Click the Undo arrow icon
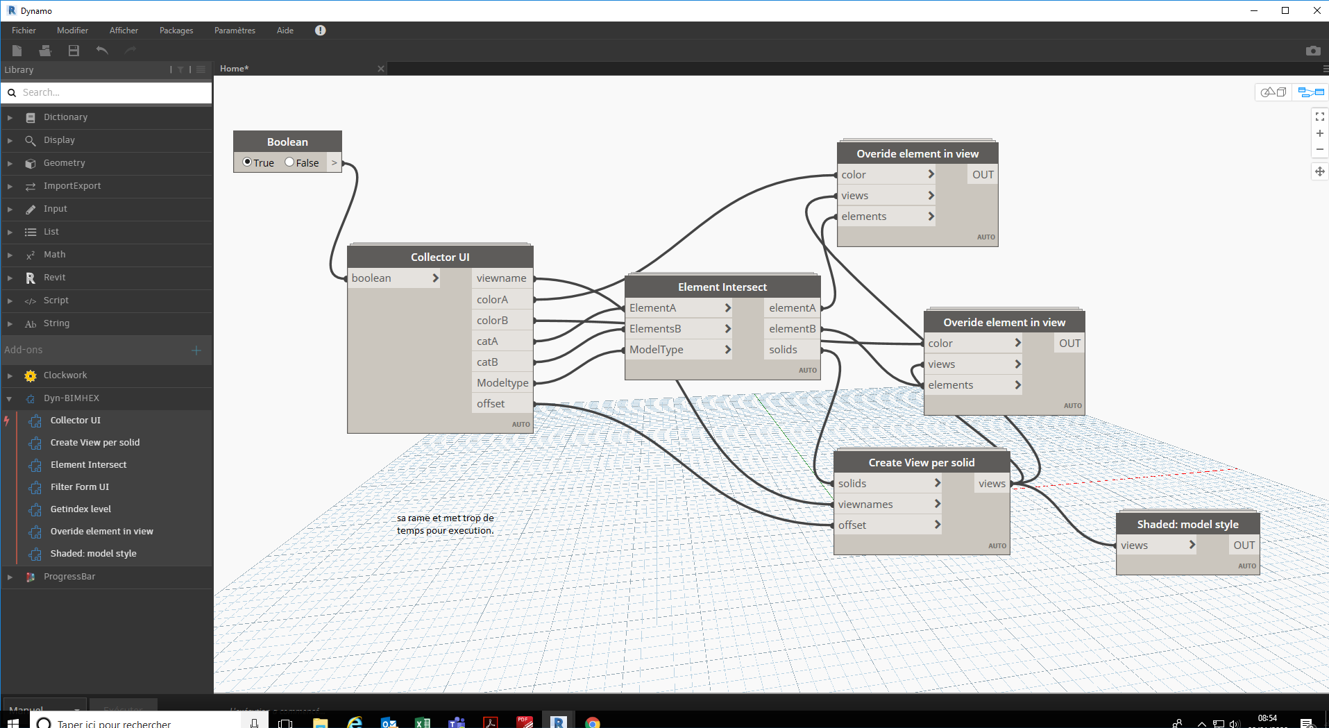The image size is (1329, 728). pyautogui.click(x=102, y=51)
